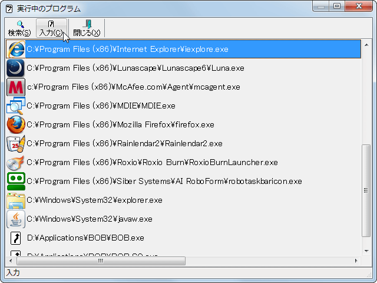Viewport: 377px width, 283px height.
Task: Click the vertical scrollbar thumb
Action: (366, 190)
